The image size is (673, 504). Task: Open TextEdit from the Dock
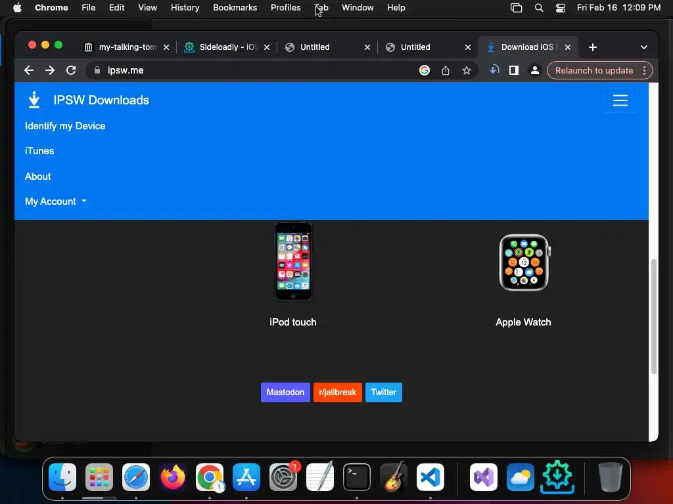(320, 476)
